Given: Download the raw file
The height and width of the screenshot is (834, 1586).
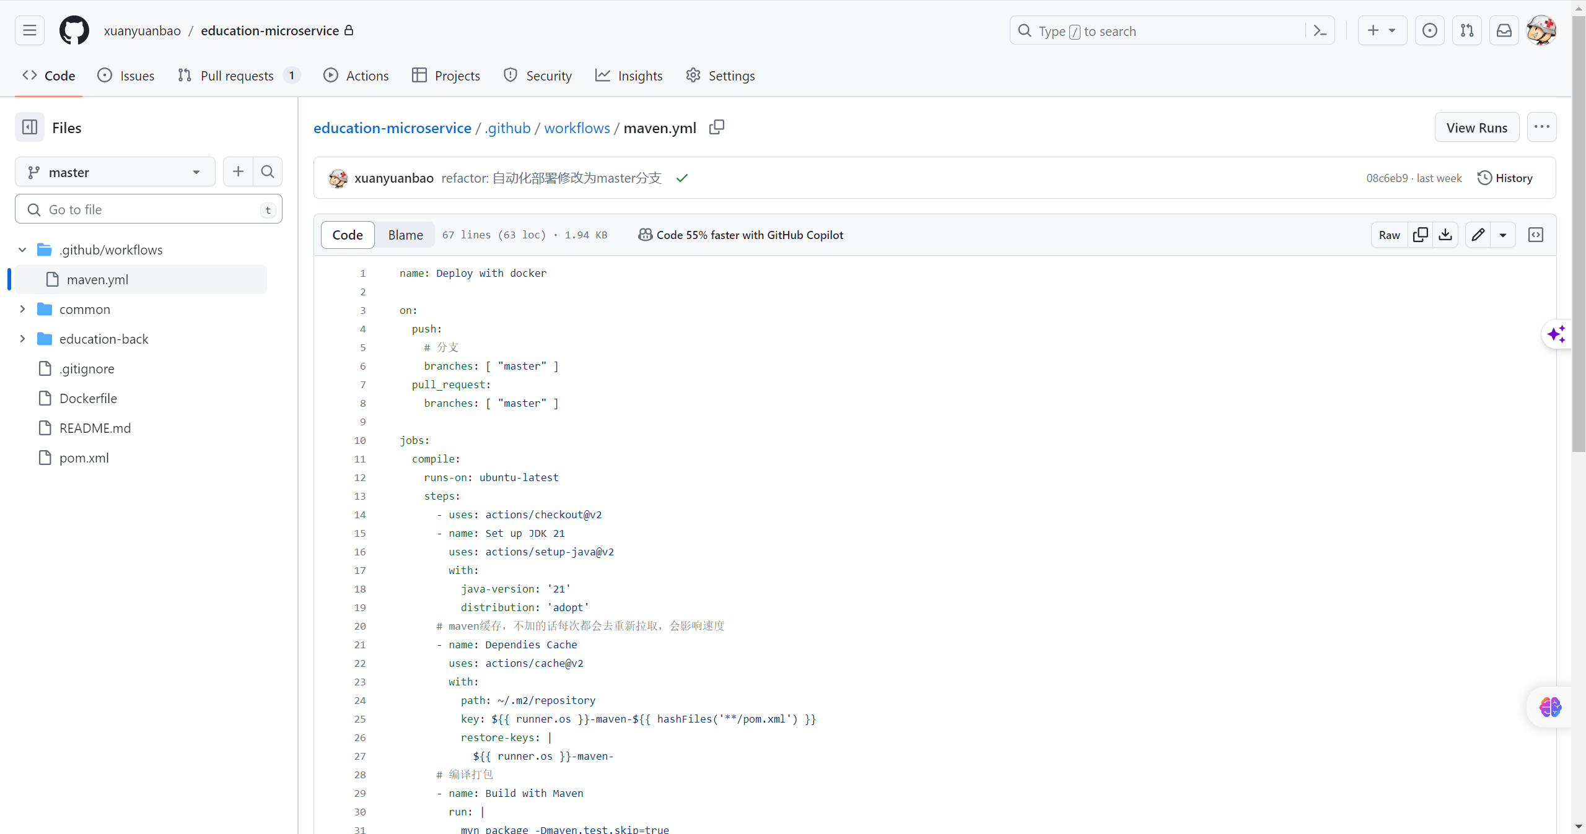Looking at the screenshot, I should click(1445, 235).
